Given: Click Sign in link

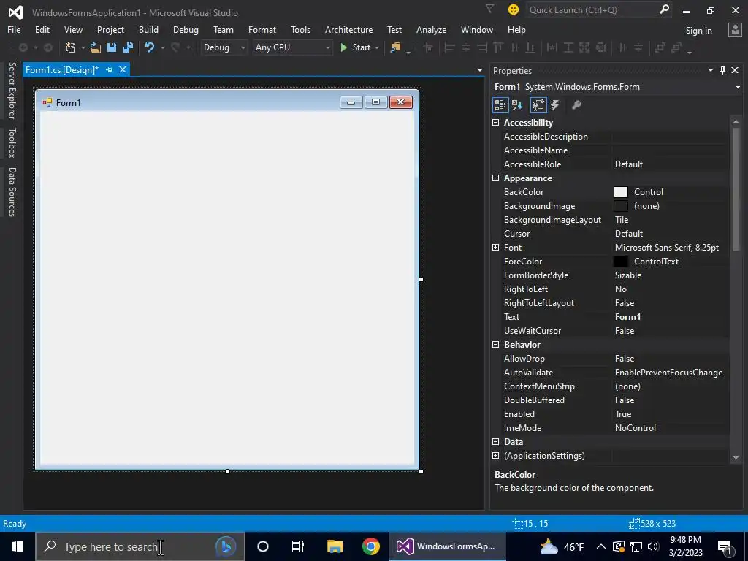Looking at the screenshot, I should [698, 31].
